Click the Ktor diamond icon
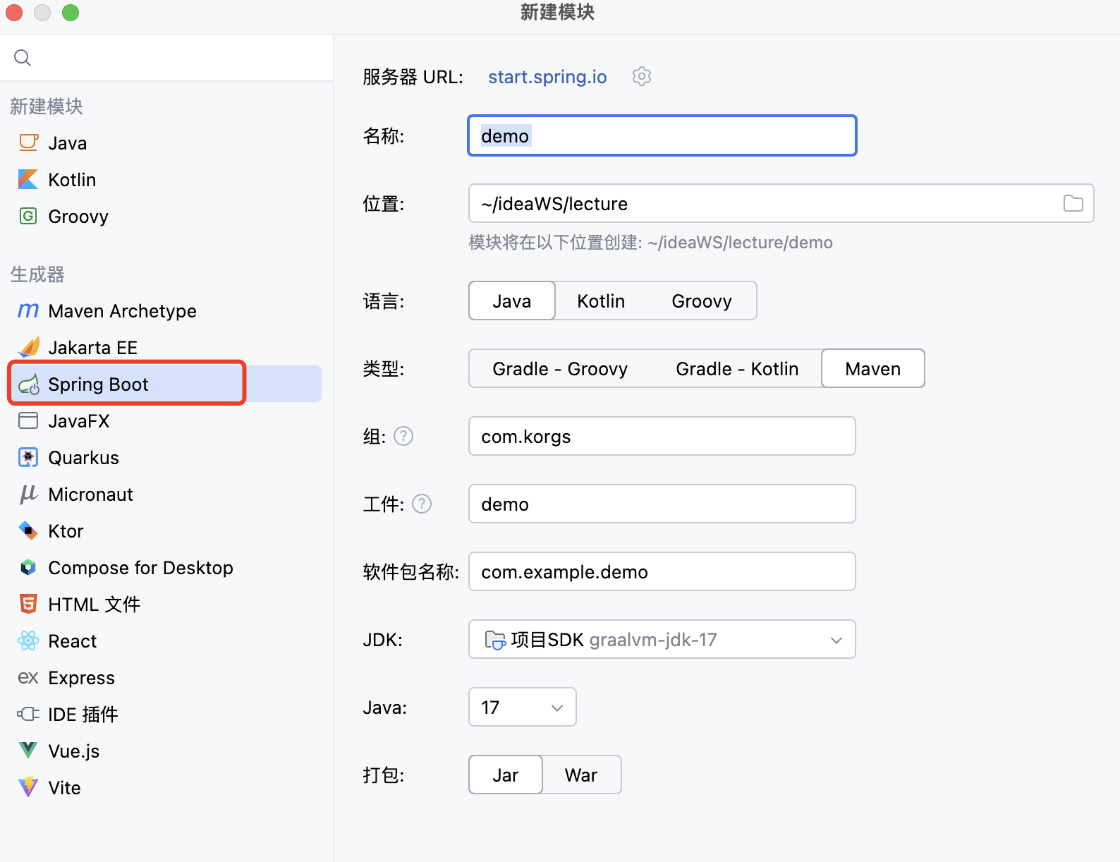Viewport: 1120px width, 862px height. coord(28,530)
